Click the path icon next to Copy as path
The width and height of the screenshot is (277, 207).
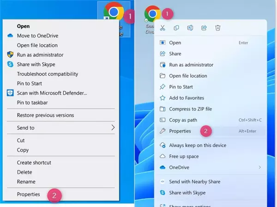coord(163,120)
